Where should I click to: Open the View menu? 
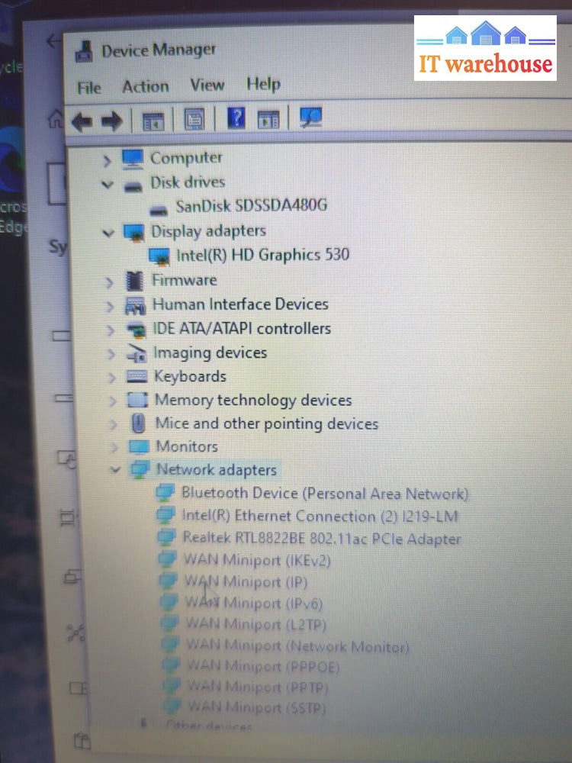207,85
